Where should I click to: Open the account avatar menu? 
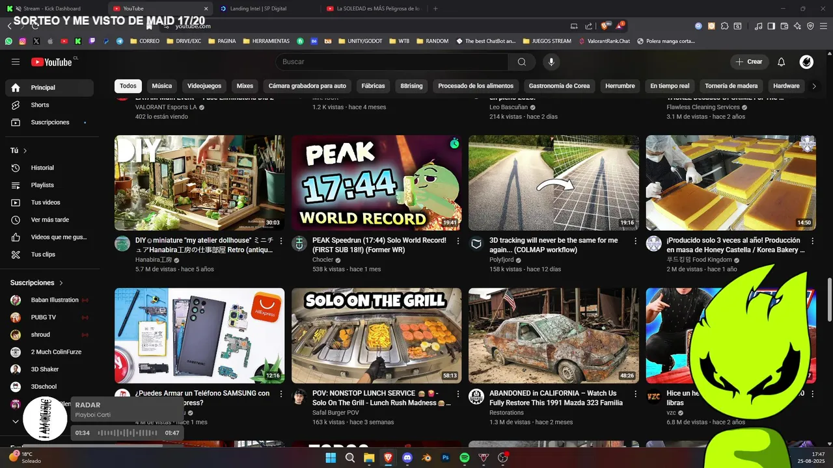806,62
